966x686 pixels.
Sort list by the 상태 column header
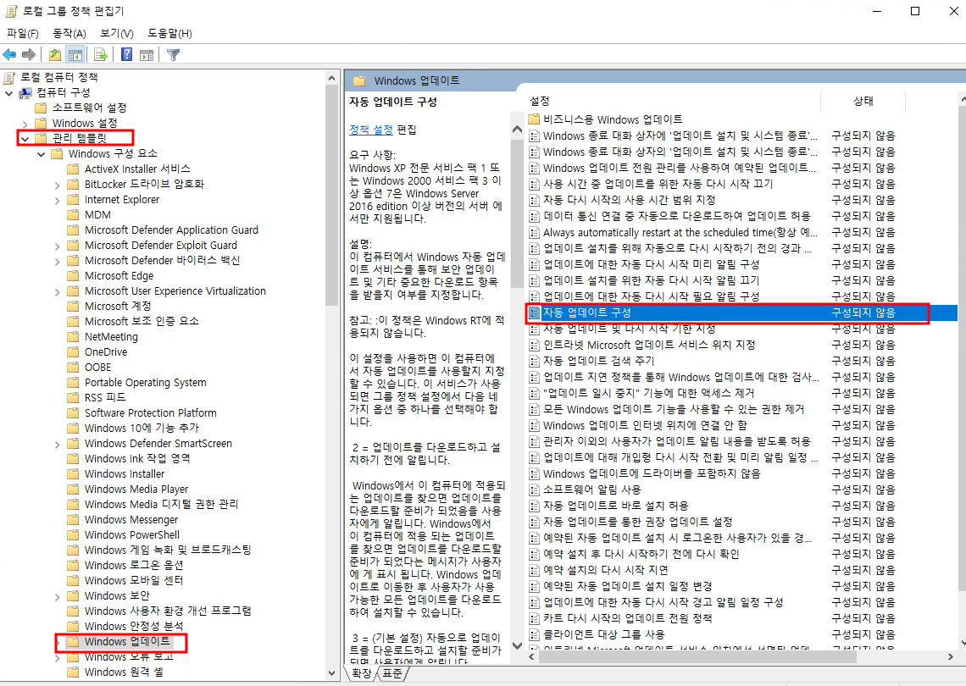click(x=863, y=101)
